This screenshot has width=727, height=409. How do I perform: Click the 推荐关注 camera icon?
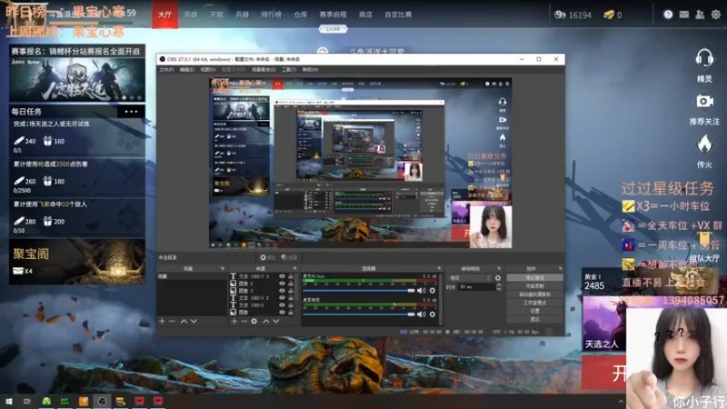point(704,101)
